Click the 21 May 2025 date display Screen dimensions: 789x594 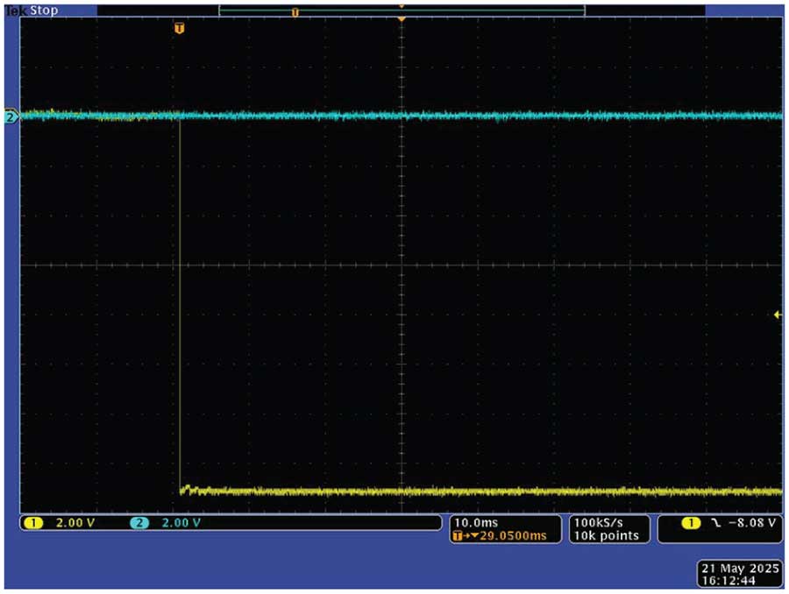(x=740, y=568)
